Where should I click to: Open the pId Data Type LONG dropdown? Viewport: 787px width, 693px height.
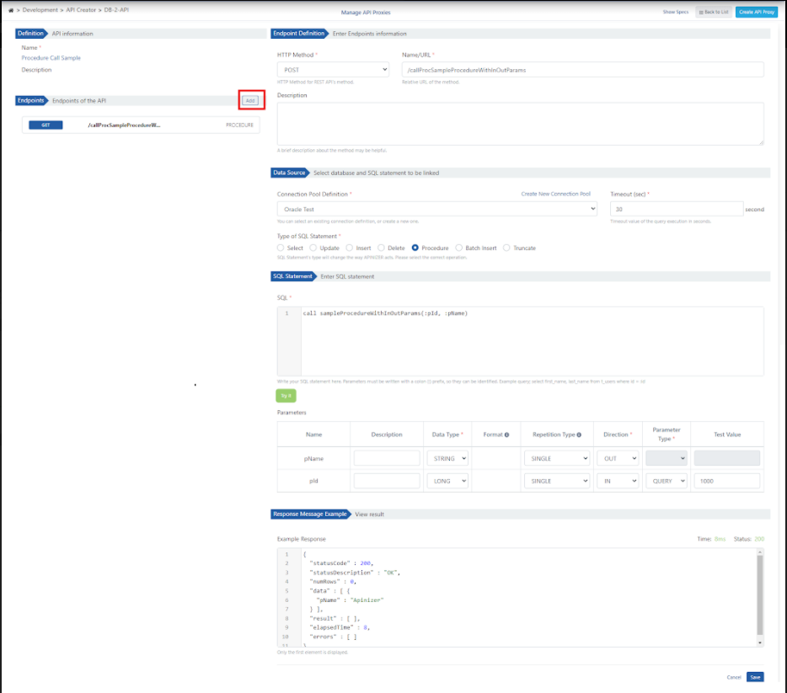pyautogui.click(x=447, y=481)
